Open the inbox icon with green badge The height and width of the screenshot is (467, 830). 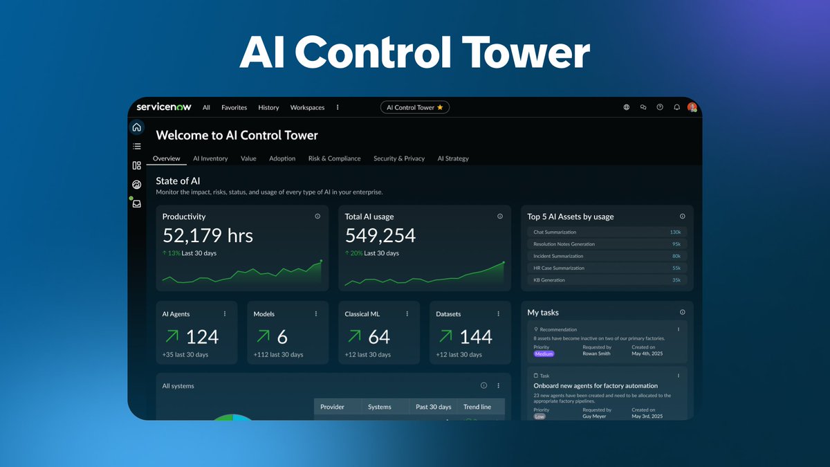point(137,203)
